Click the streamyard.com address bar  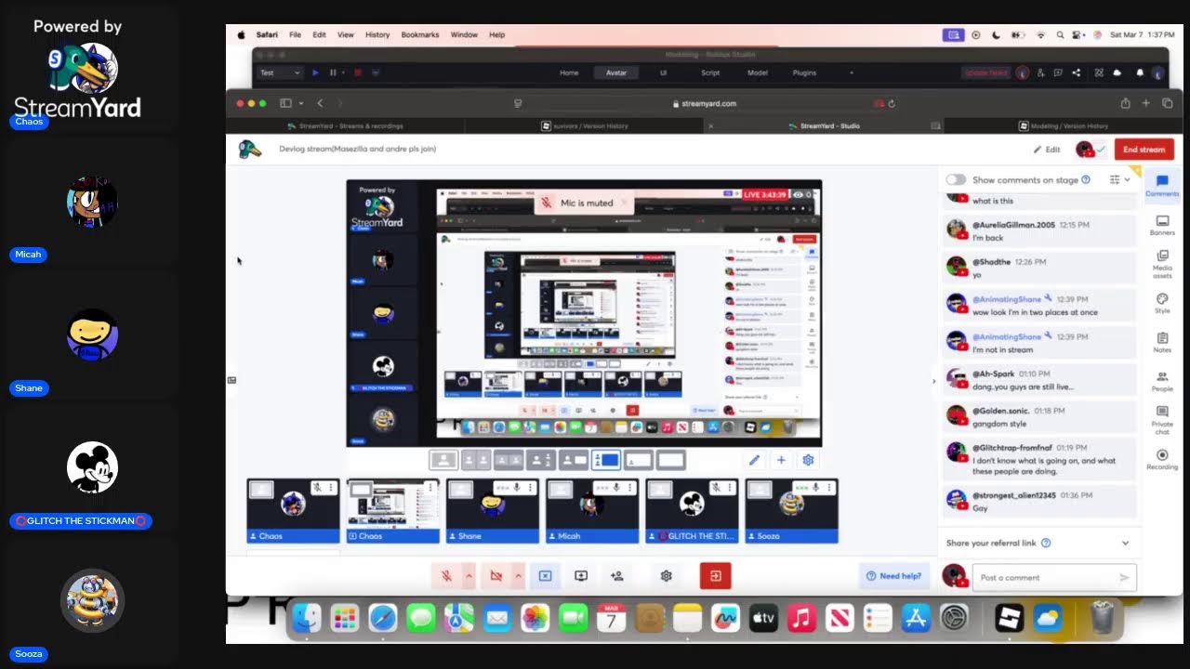704,103
